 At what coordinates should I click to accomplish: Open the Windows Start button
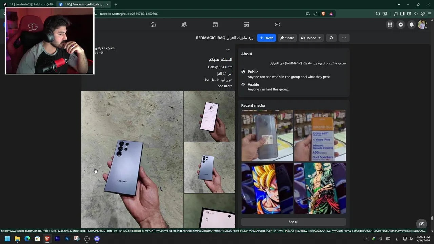(7, 239)
